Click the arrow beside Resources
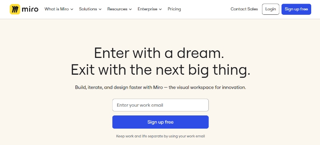 pos(130,9)
